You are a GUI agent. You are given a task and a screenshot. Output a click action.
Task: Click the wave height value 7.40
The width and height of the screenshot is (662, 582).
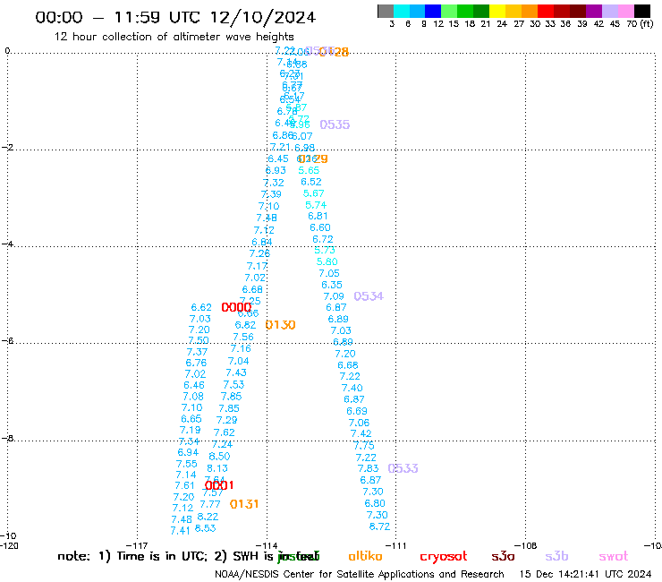pyautogui.click(x=352, y=388)
